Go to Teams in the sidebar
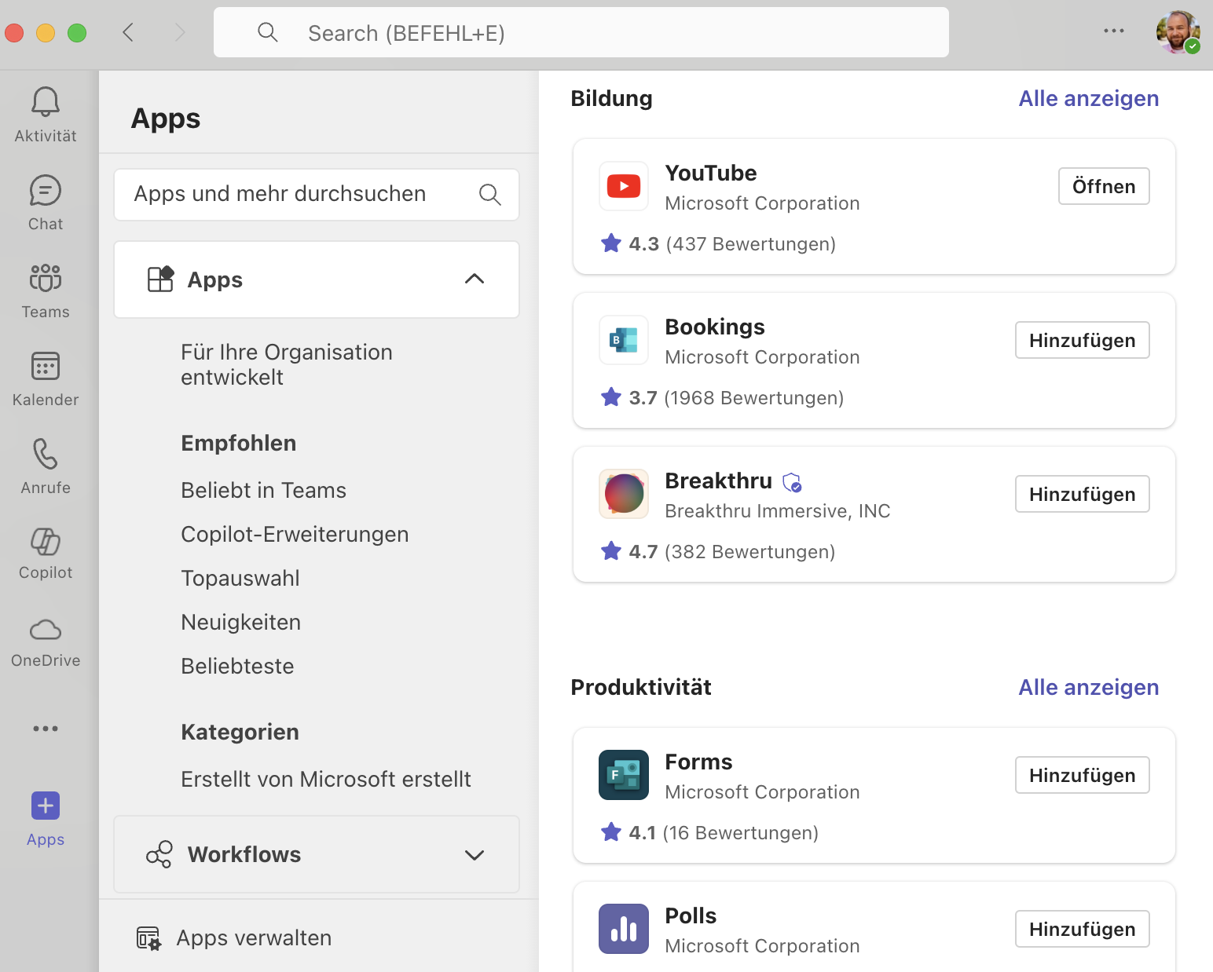This screenshot has height=972, width=1213. tap(46, 291)
